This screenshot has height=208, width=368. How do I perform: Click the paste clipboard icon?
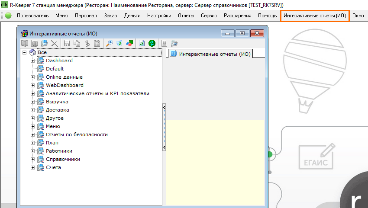pyautogui.click(x=97, y=43)
